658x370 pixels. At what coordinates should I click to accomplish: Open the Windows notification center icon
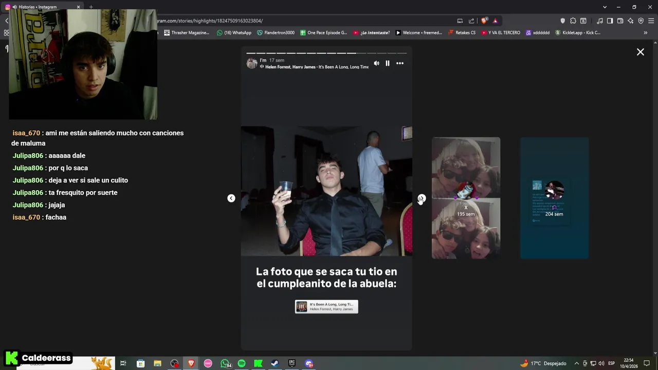[x=647, y=363]
